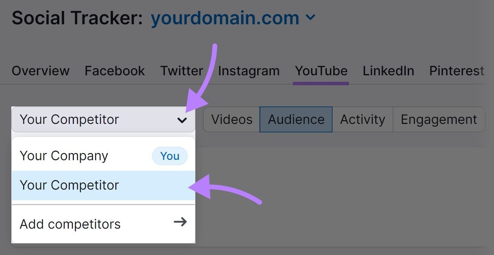This screenshot has width=494, height=255.
Task: Click the arrow icon beside Add competitors
Action: tap(180, 222)
